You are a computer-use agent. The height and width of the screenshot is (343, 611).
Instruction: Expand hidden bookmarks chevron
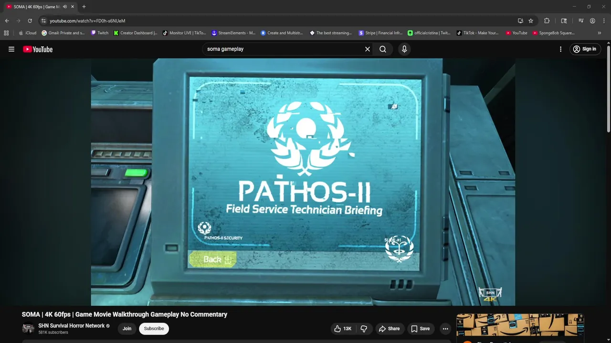click(599, 33)
